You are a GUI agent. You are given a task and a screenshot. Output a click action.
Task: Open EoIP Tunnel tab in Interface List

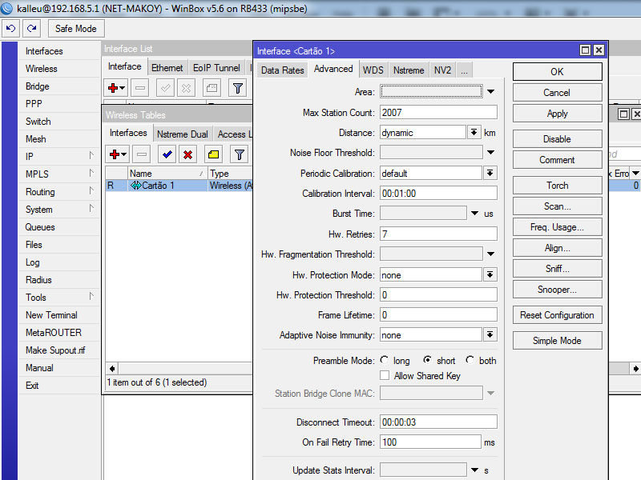[216, 68]
